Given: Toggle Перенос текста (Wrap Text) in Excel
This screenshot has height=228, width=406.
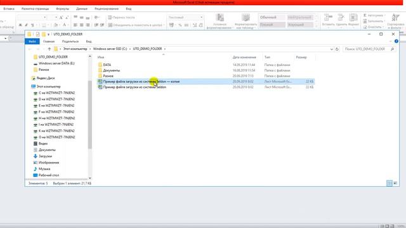Looking at the screenshot, I should [121, 17].
